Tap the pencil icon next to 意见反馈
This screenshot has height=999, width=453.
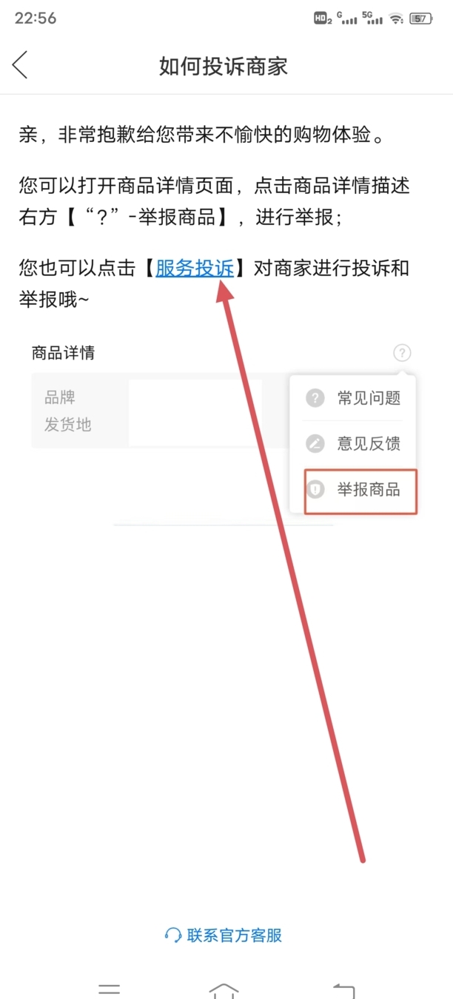click(315, 444)
